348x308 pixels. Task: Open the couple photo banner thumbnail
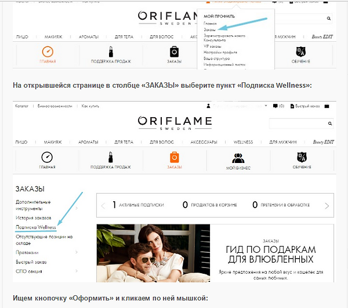[x=153, y=253]
